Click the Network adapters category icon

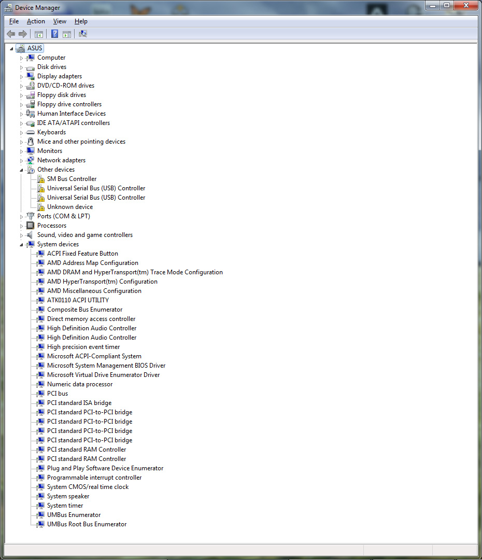31,160
